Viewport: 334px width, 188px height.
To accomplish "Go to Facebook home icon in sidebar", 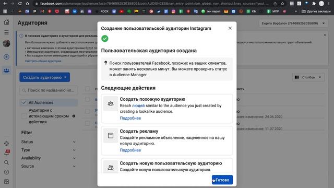I will pyautogui.click(x=7, y=22).
